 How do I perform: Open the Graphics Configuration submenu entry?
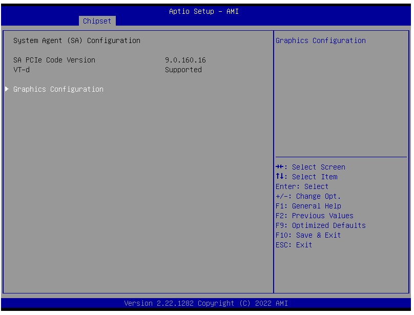[58, 89]
